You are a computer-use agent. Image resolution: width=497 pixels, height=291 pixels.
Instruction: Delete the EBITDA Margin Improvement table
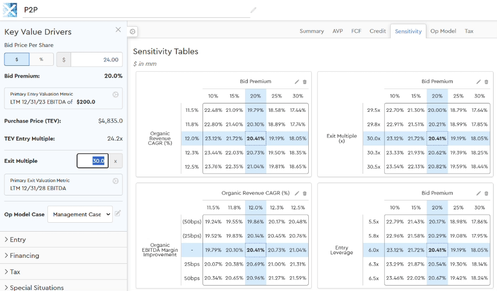pos(304,194)
